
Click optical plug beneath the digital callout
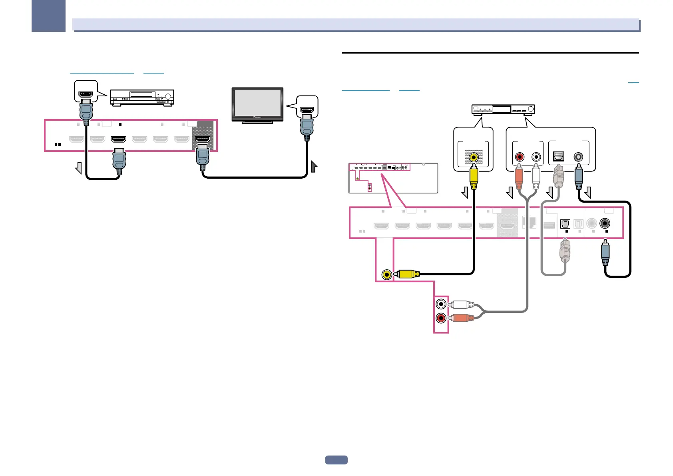tap(558, 175)
